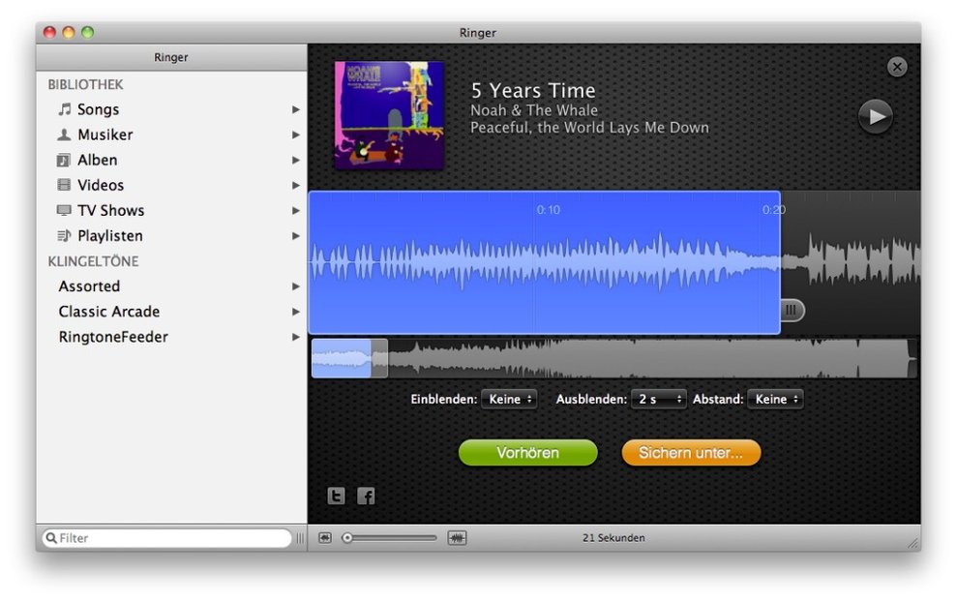957x601 pixels.
Task: Expand the Classic Arcade ringtones arrow
Action: (x=296, y=312)
